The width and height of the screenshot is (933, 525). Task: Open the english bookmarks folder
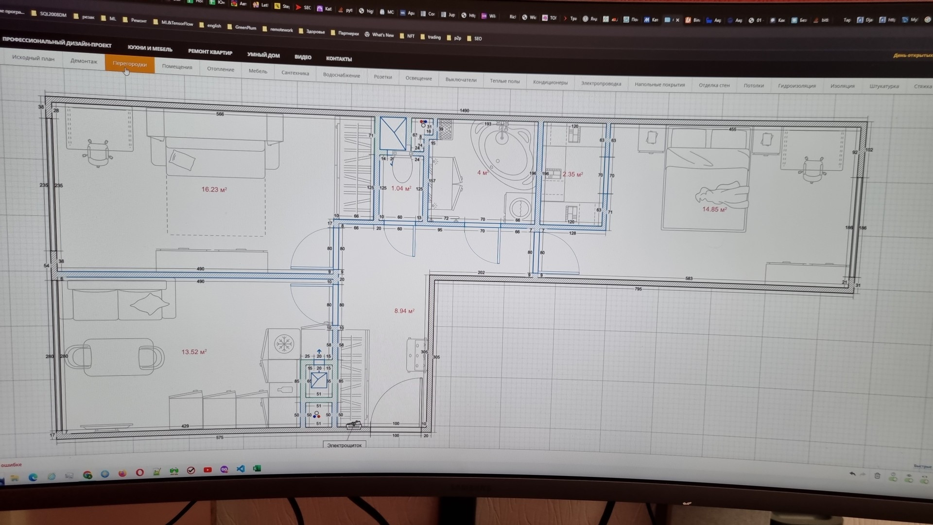[x=210, y=26]
